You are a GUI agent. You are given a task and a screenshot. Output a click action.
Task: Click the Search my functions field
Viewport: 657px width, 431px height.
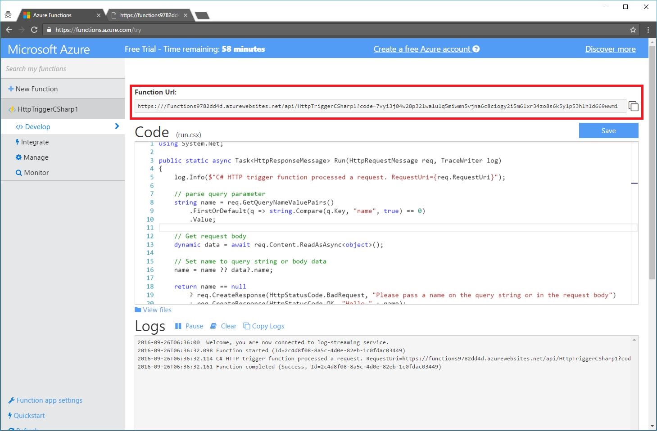62,69
